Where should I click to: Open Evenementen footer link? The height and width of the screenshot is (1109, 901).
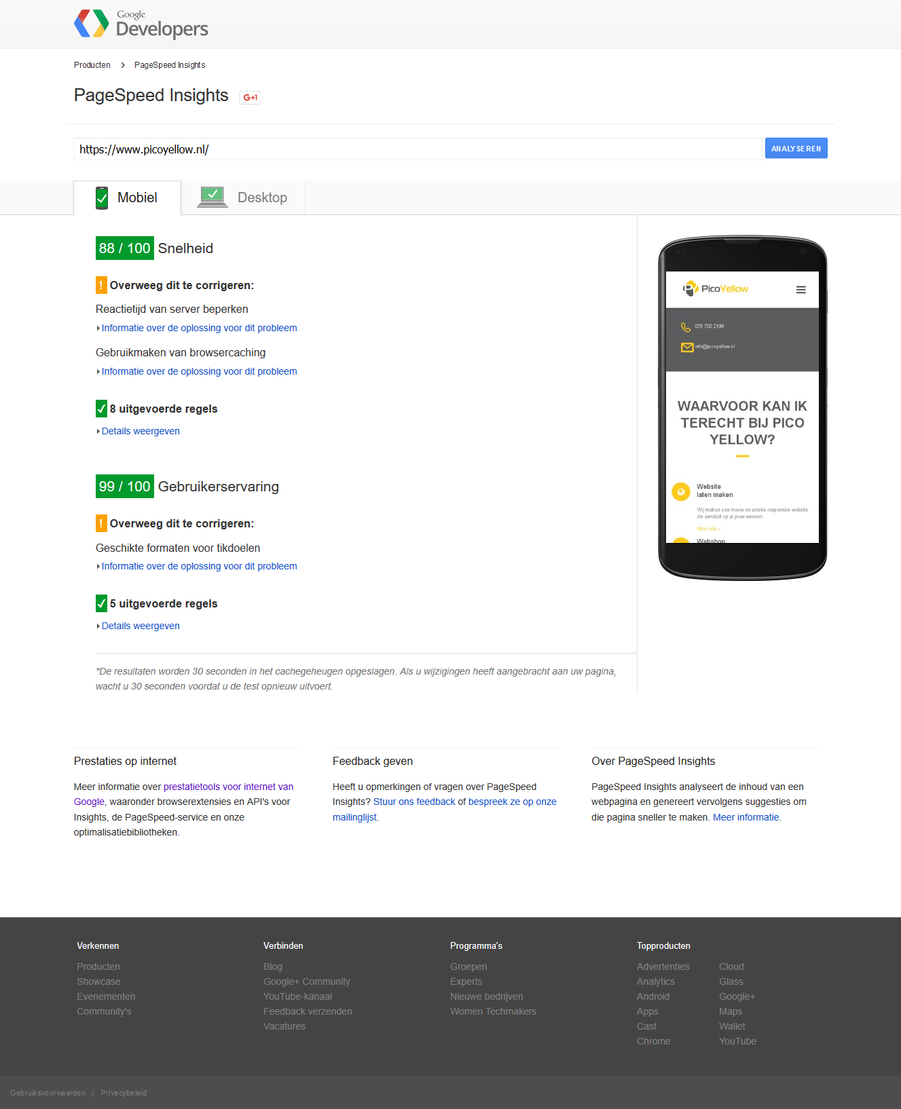coord(106,996)
